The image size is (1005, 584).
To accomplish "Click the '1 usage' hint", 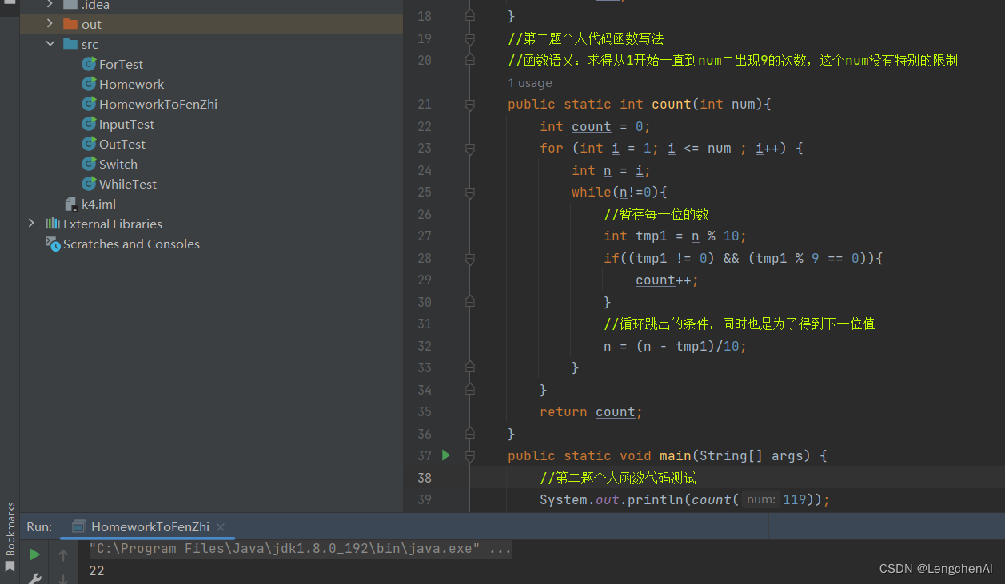I will [530, 83].
